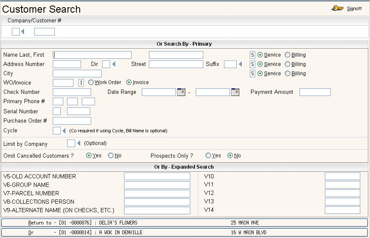
Task: Click the V14 input field
Action: coord(343,210)
